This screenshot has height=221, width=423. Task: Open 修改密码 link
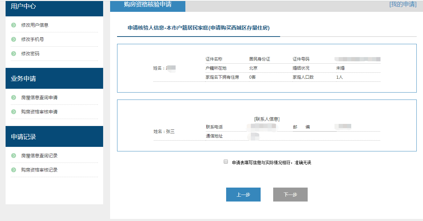coord(30,54)
